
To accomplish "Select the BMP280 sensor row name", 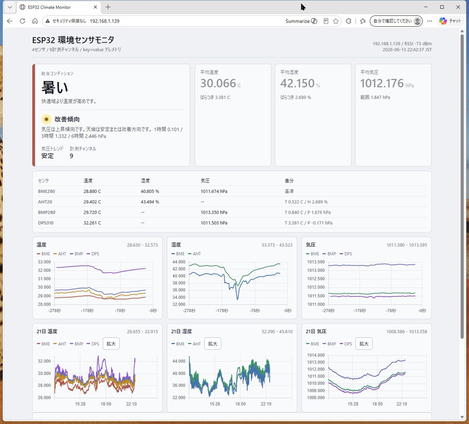I will tap(46, 212).
